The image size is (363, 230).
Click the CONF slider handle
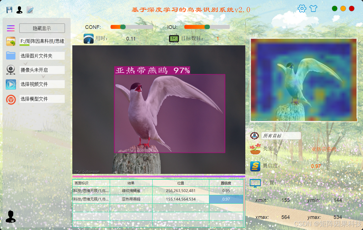pos(123,27)
